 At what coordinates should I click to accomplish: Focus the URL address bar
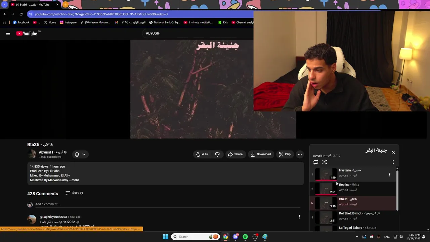[141, 14]
